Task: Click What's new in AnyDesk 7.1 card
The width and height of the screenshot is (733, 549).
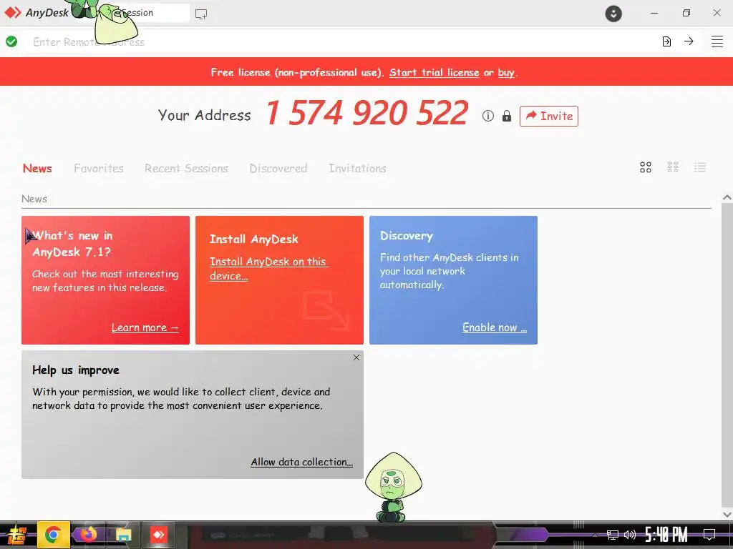Action: pyautogui.click(x=106, y=280)
